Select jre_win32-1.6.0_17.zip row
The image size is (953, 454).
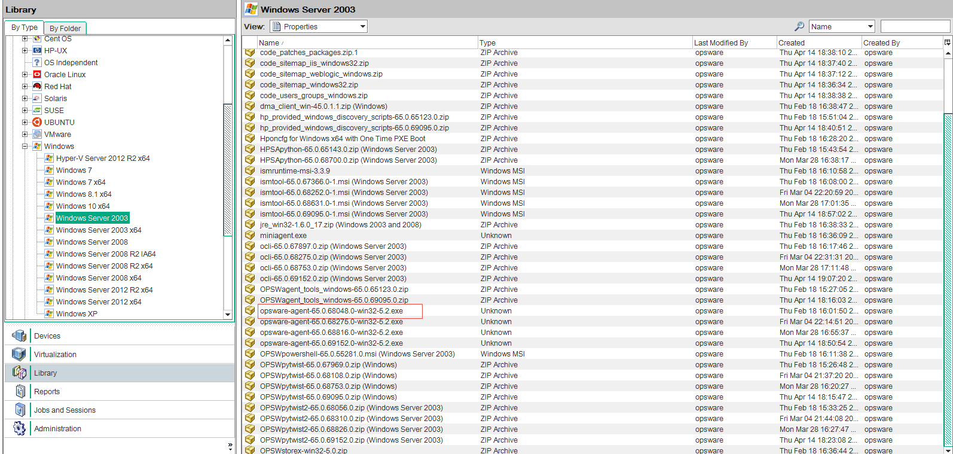593,225
